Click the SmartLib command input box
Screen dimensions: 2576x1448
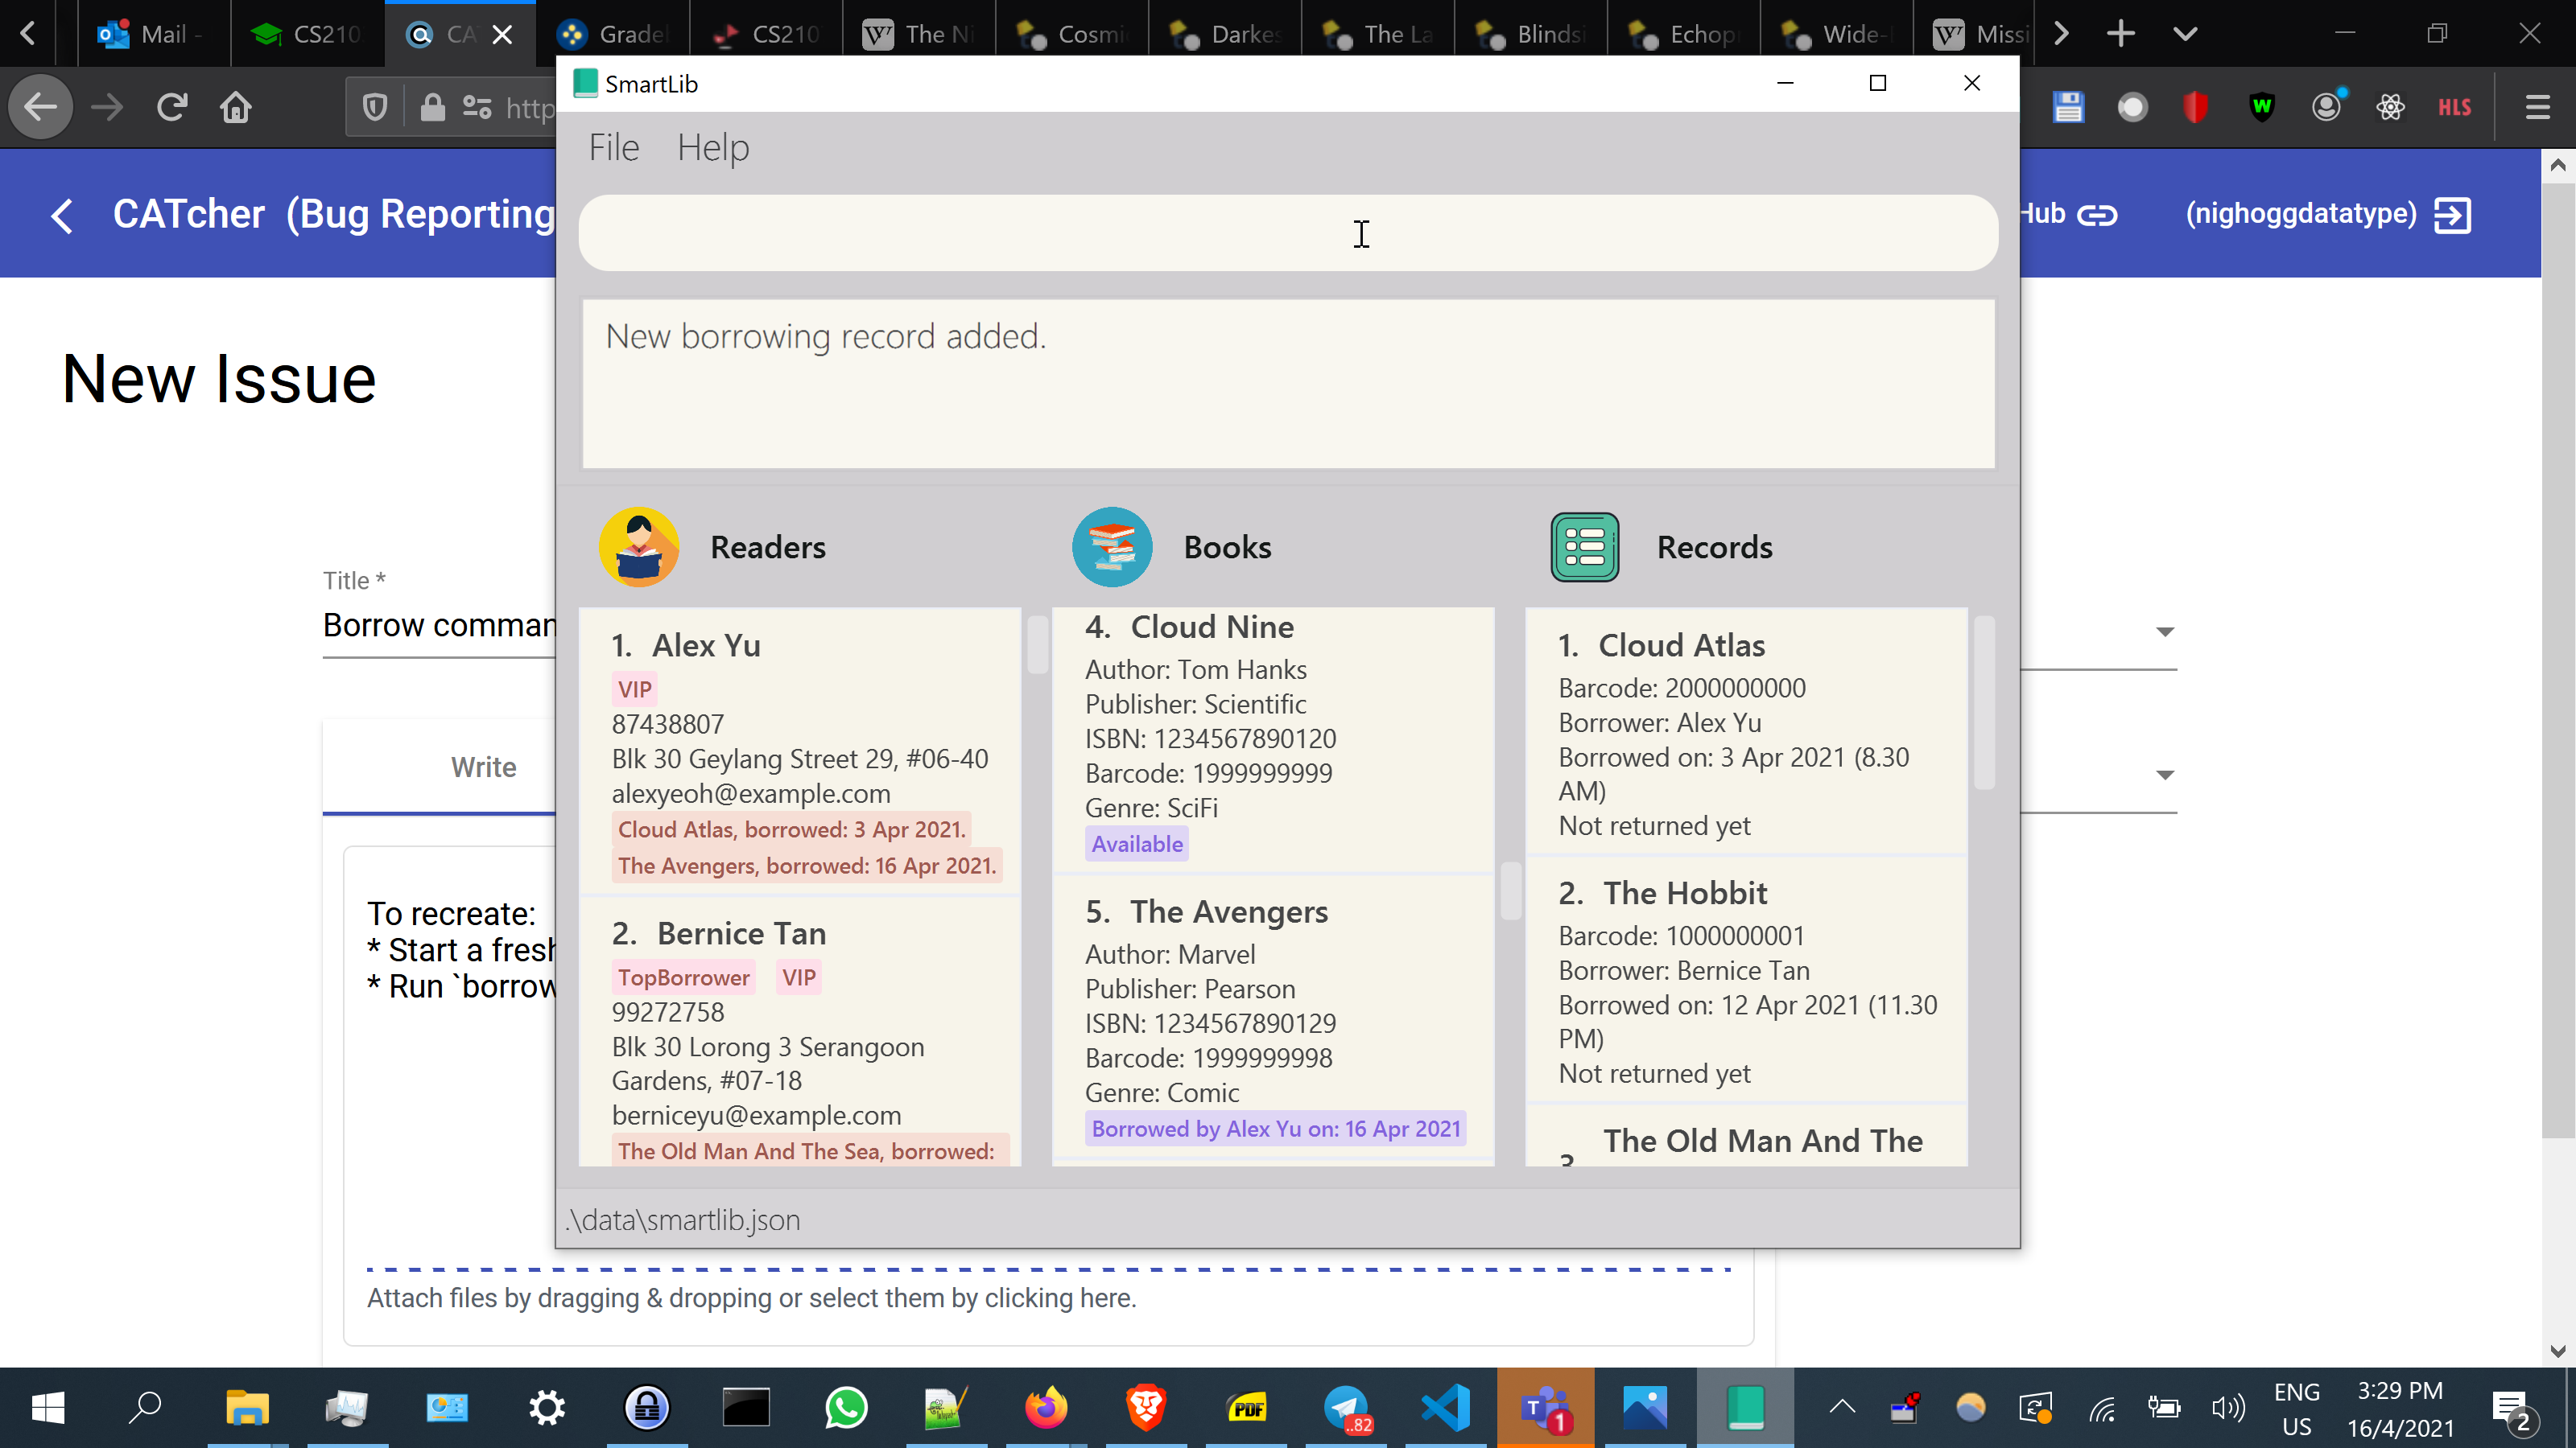tap(1287, 232)
